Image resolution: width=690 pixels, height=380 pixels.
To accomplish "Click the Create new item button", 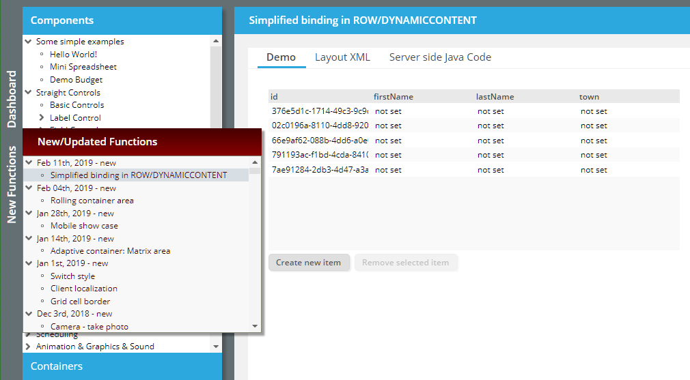I will (x=309, y=263).
